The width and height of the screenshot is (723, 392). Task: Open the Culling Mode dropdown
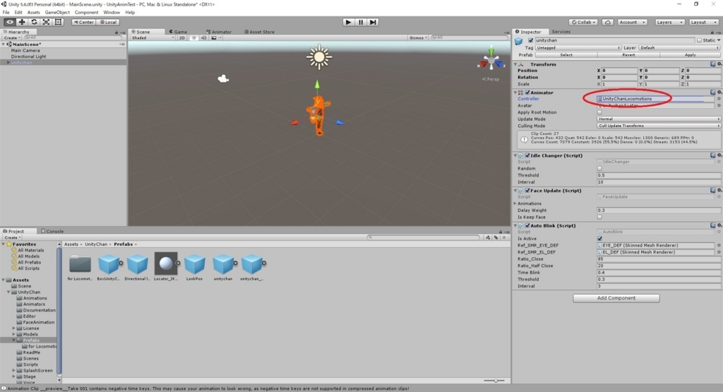point(659,126)
